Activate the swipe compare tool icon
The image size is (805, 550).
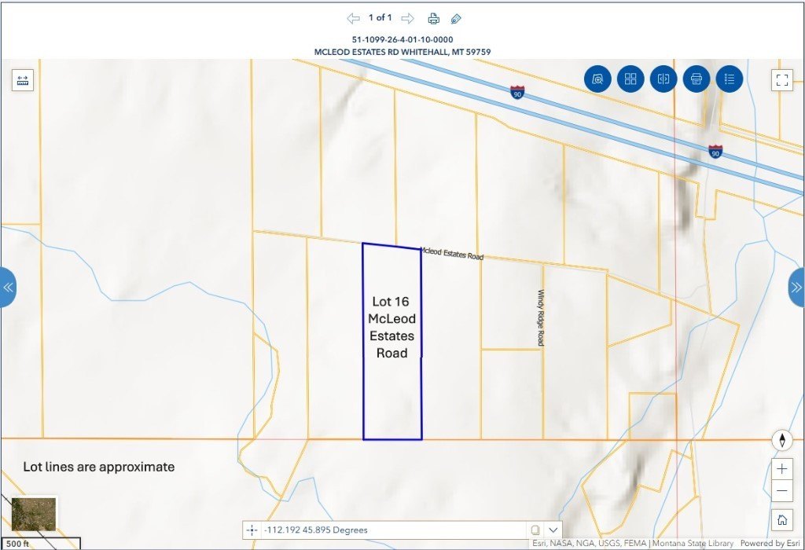[x=663, y=79]
